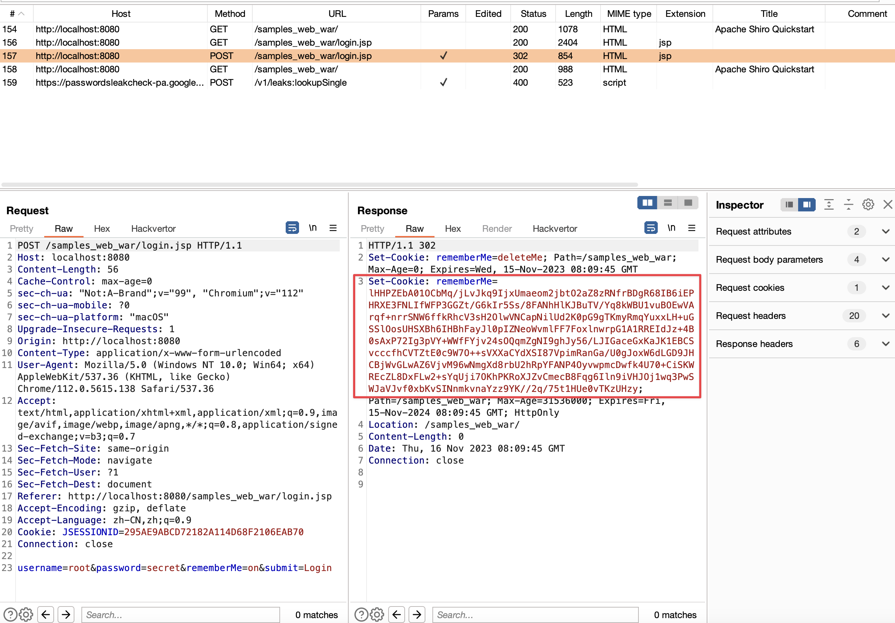The height and width of the screenshot is (623, 895).
Task: Select highlighted row 157 POST login.jsp
Action: pyautogui.click(x=447, y=56)
